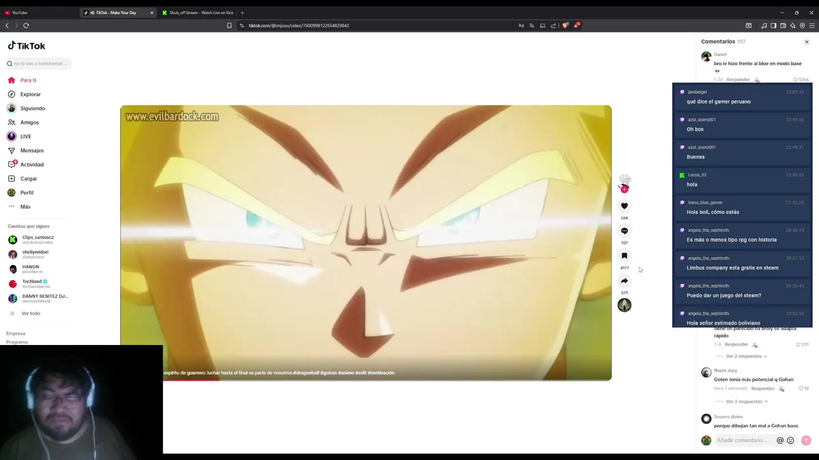Open followed account DANNY BENITEZ DJ

pos(38,298)
